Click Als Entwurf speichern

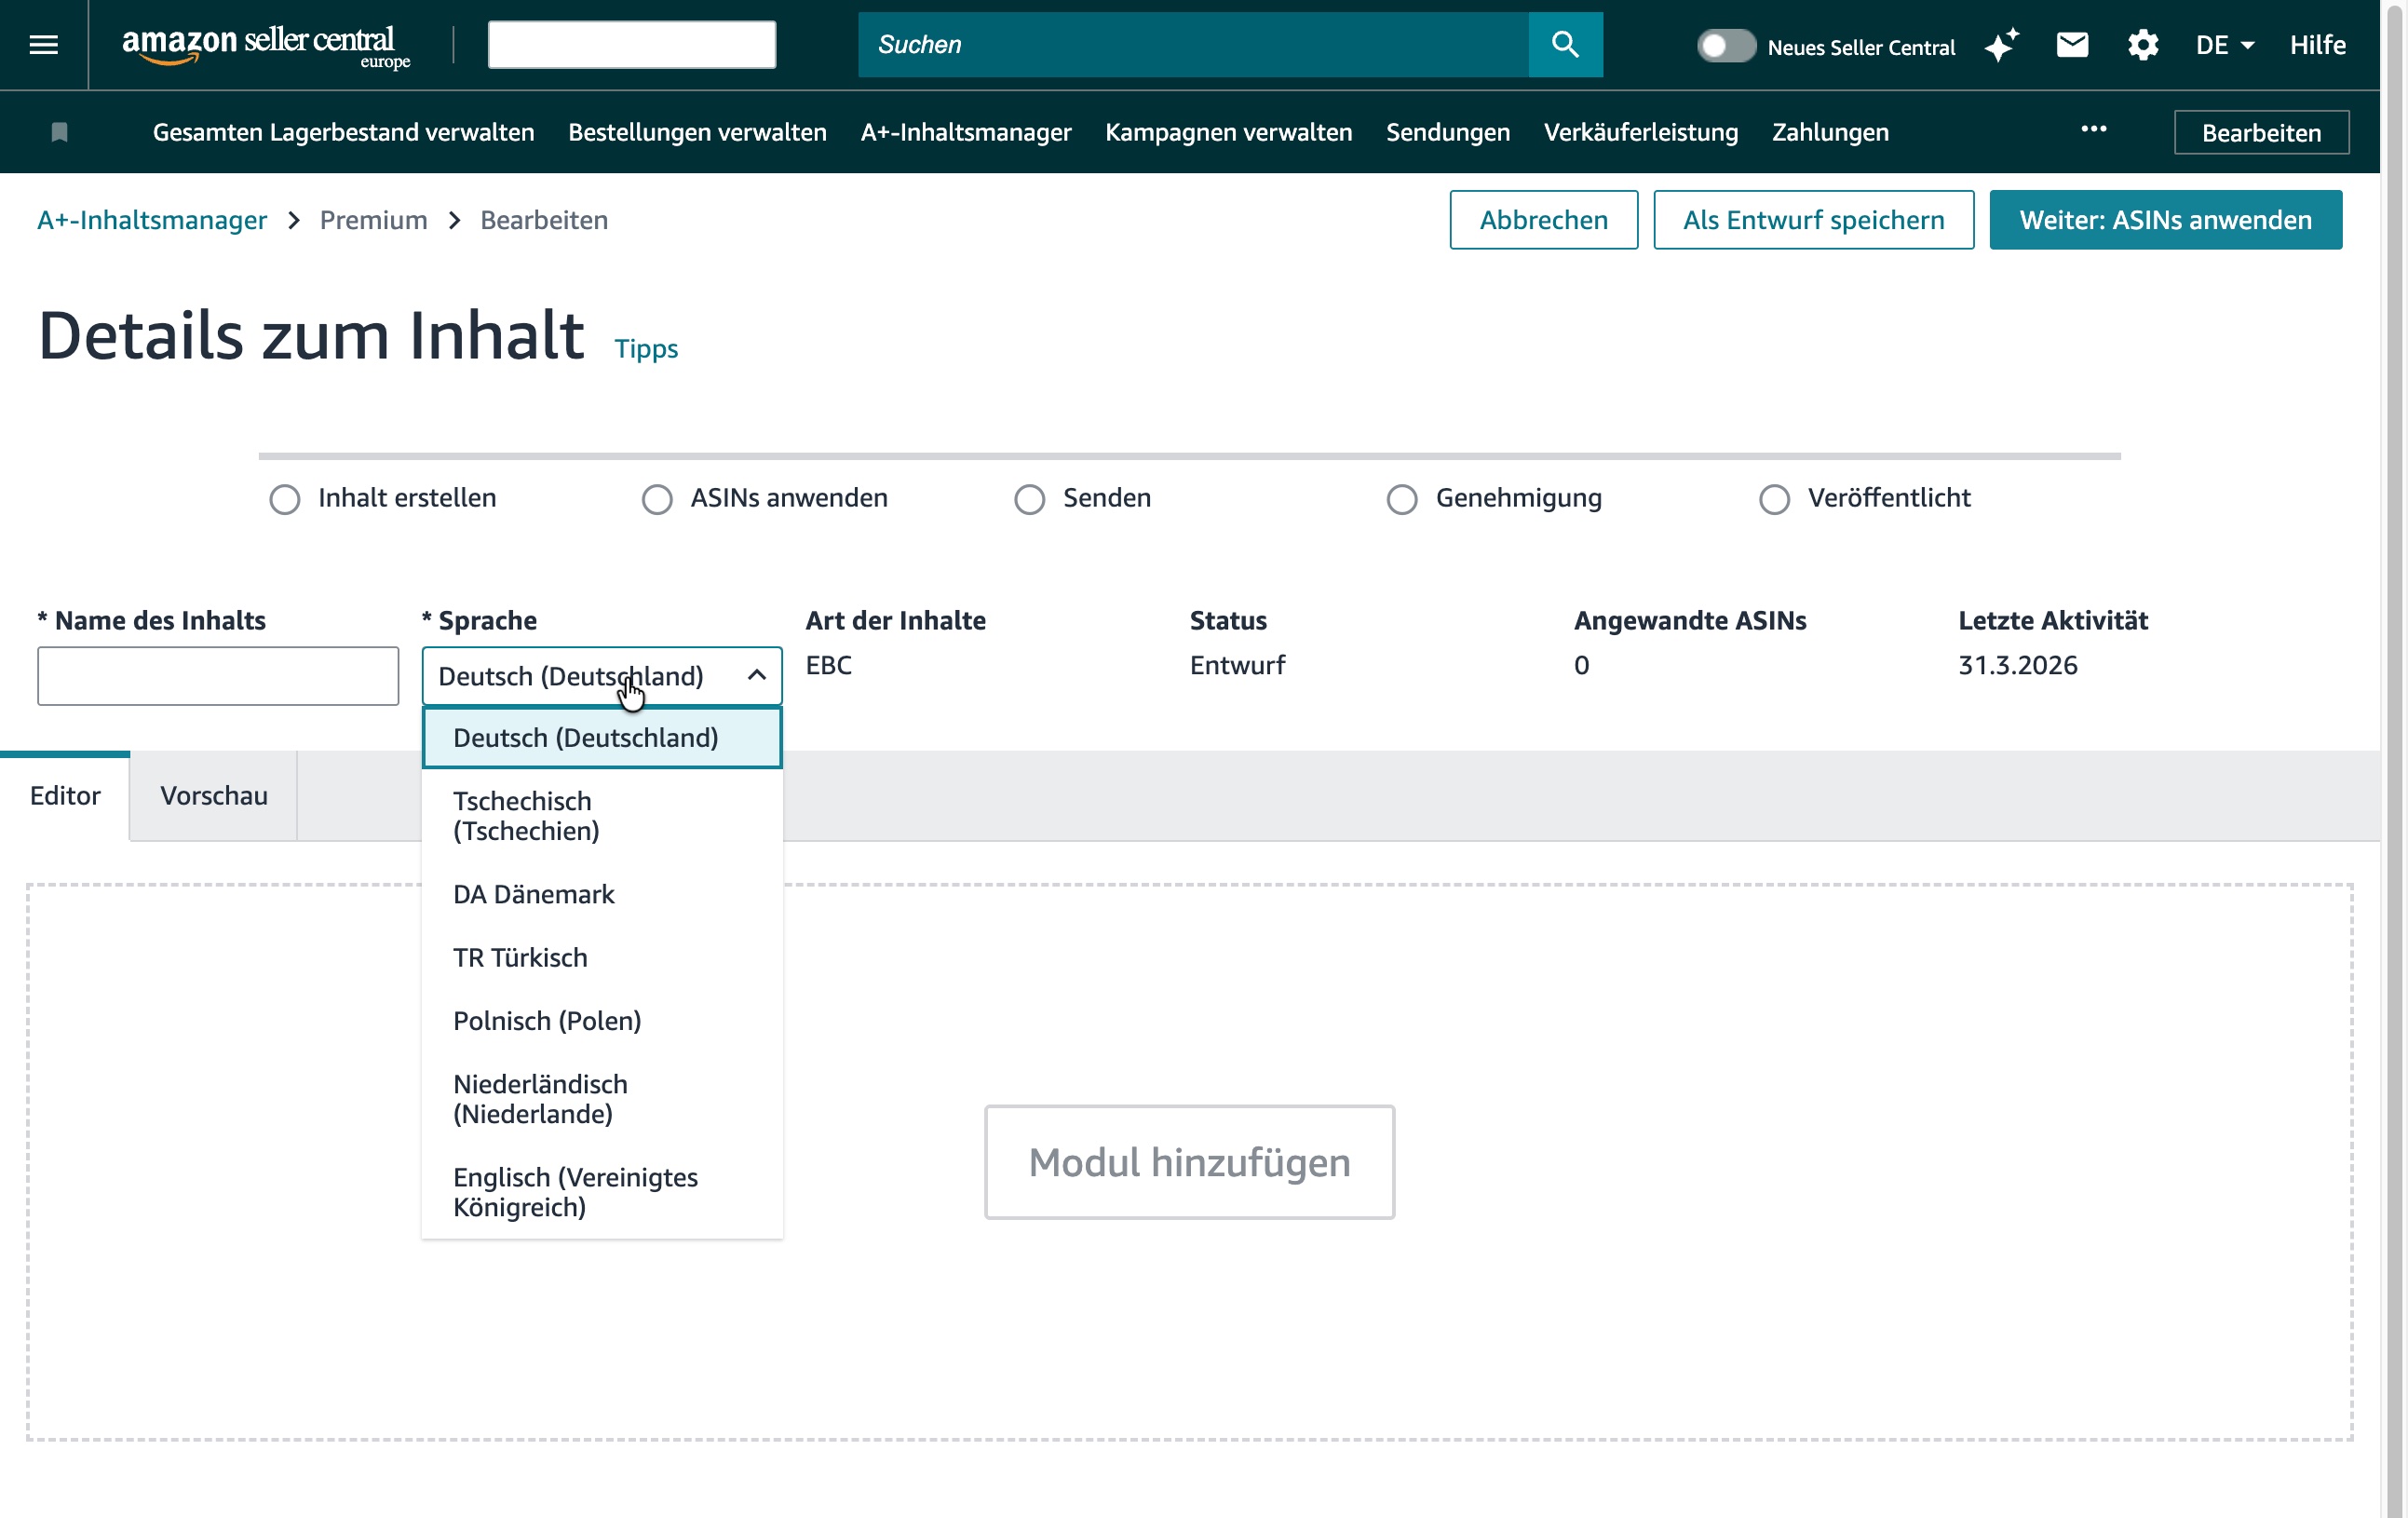1813,220
